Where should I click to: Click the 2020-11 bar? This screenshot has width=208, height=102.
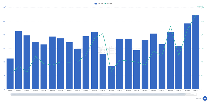coord(187,56)
